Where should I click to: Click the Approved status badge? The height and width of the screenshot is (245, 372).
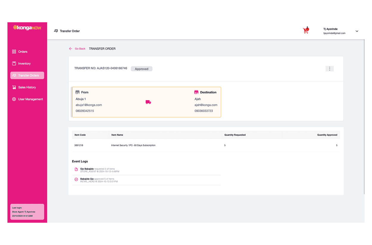coord(141,69)
